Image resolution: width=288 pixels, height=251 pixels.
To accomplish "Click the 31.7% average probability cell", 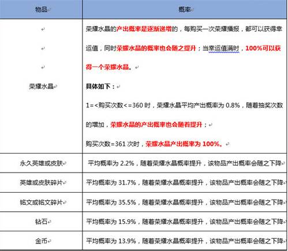I will tap(185, 182).
